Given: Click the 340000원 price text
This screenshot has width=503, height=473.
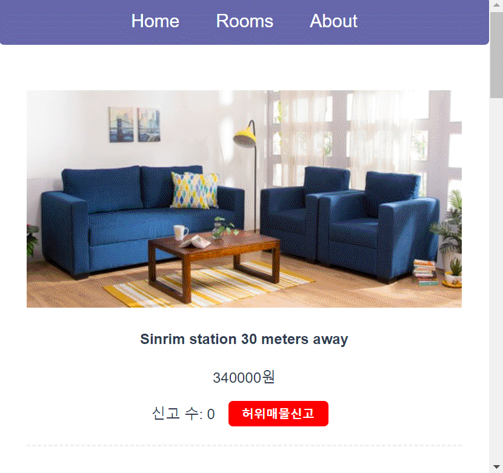Looking at the screenshot, I should click(x=244, y=377).
